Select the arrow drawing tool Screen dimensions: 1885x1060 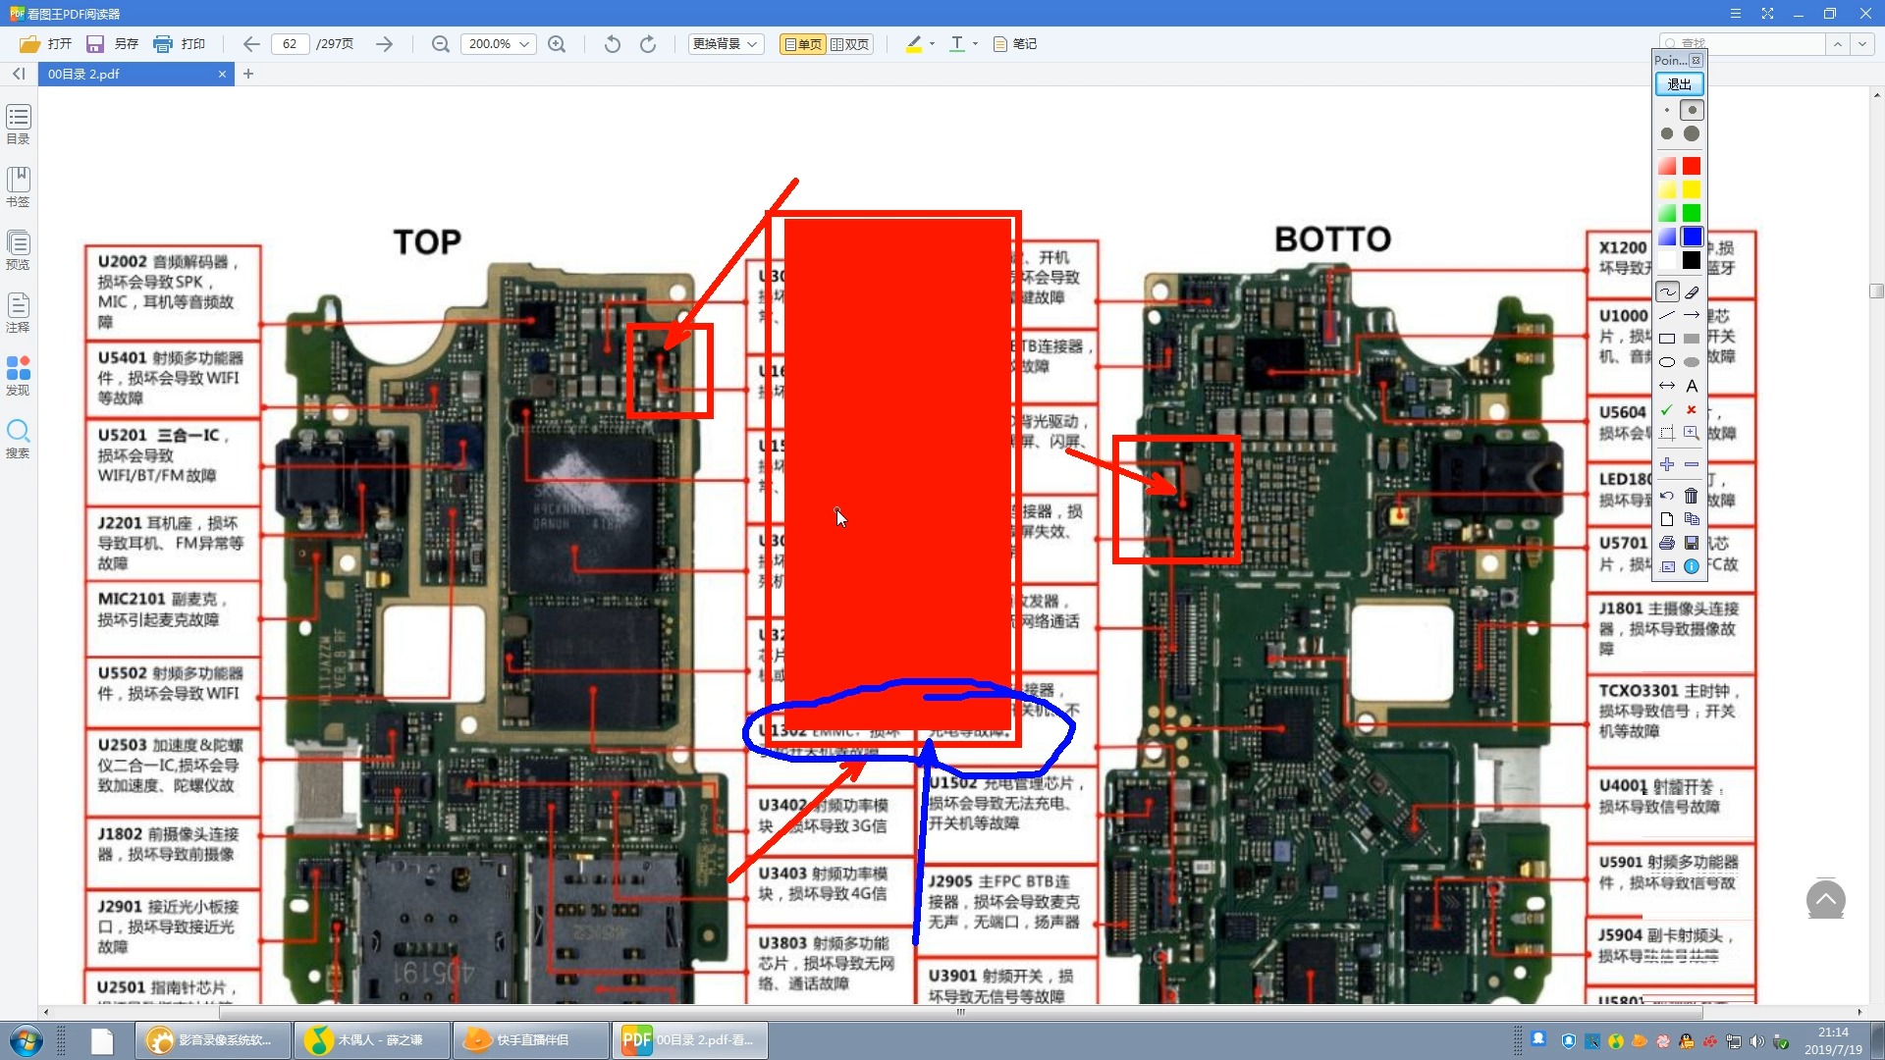1692,315
